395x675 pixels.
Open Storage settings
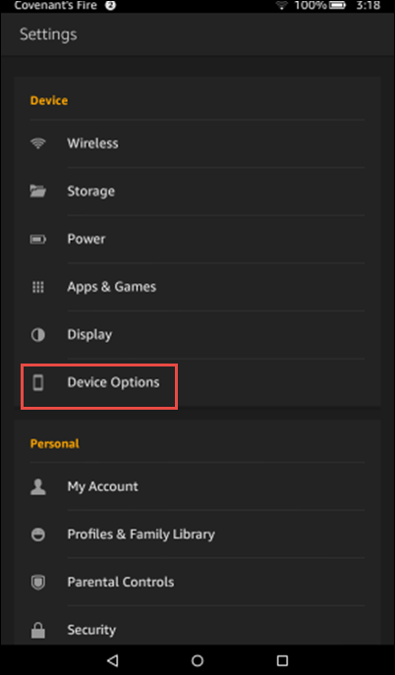point(197,192)
